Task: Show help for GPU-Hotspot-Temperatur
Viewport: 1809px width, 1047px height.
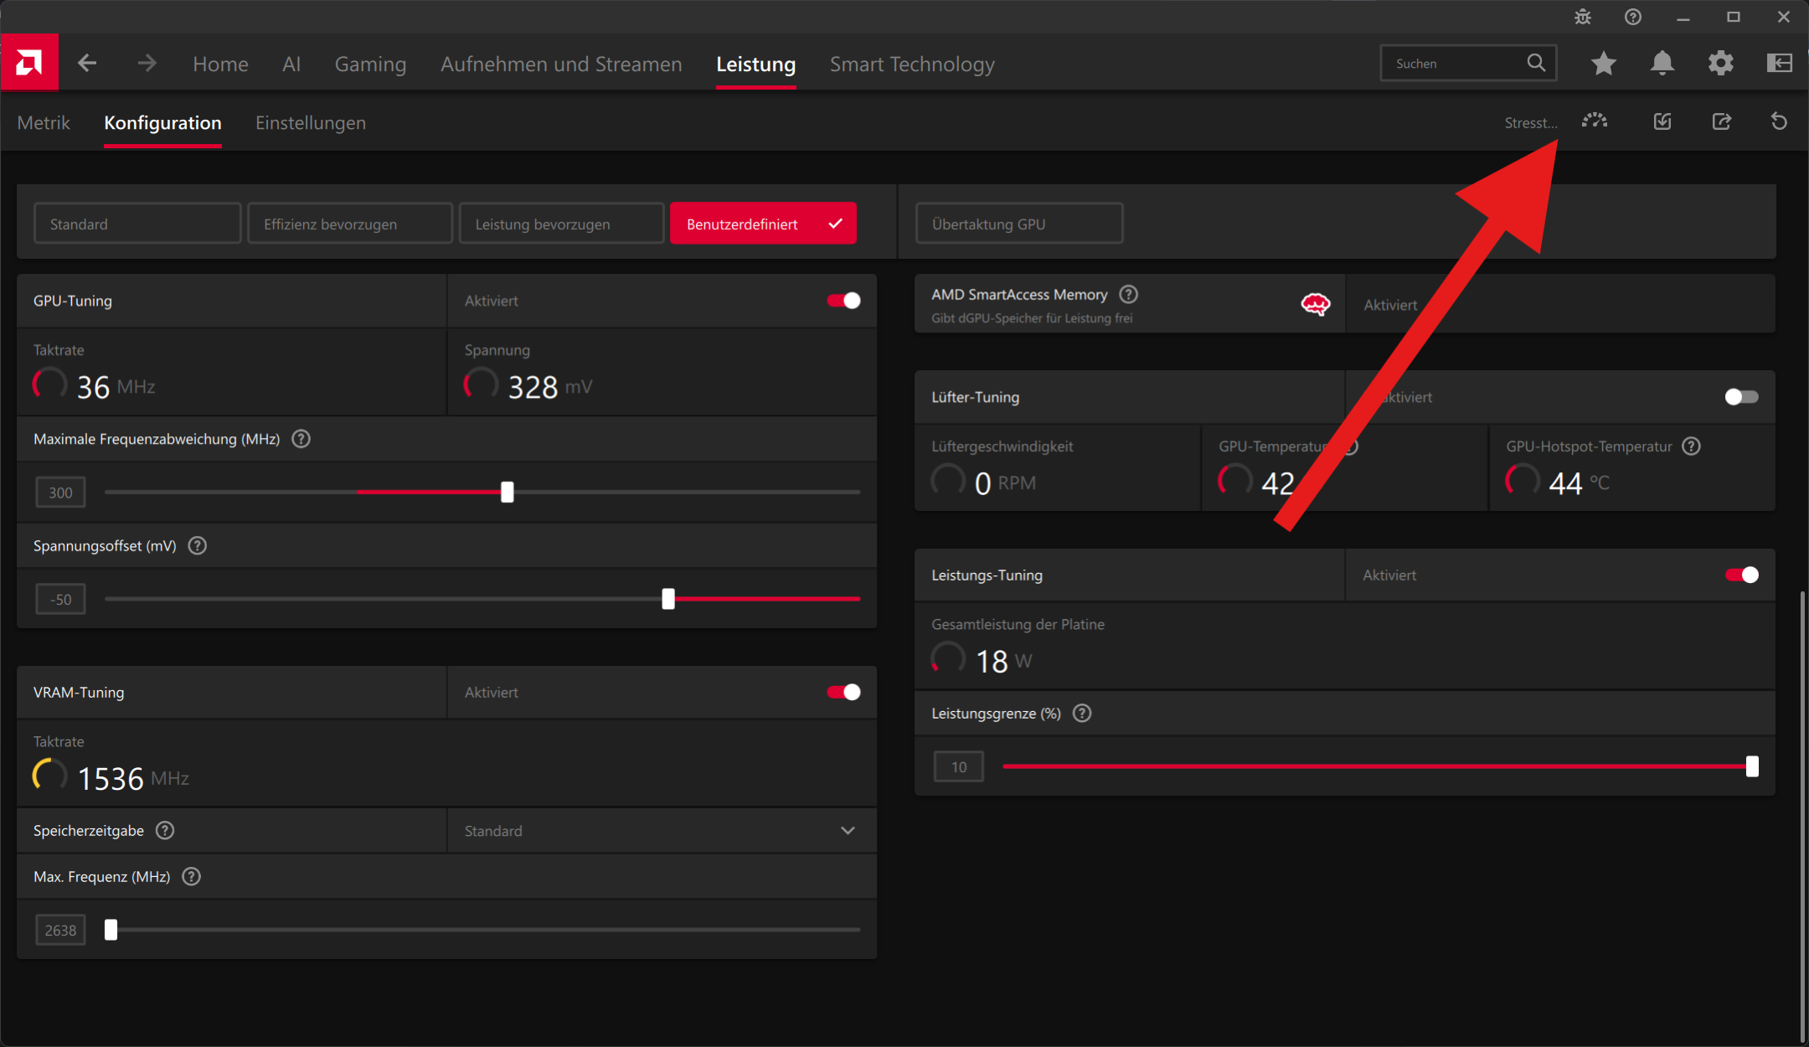Action: pos(1691,446)
